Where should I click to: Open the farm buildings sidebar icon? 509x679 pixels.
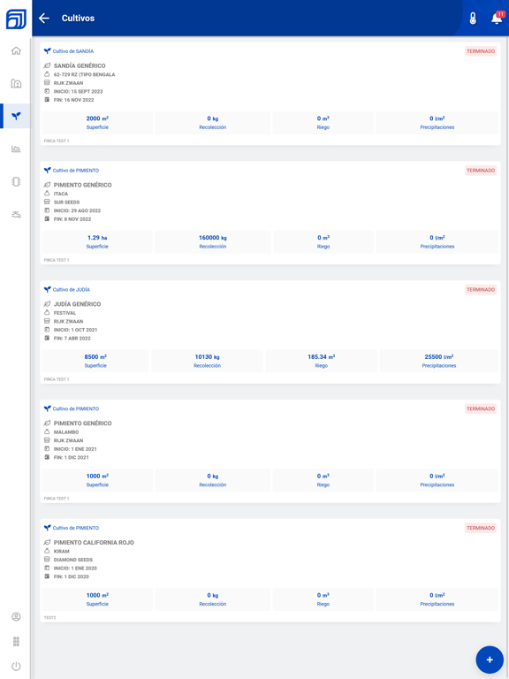point(16,84)
